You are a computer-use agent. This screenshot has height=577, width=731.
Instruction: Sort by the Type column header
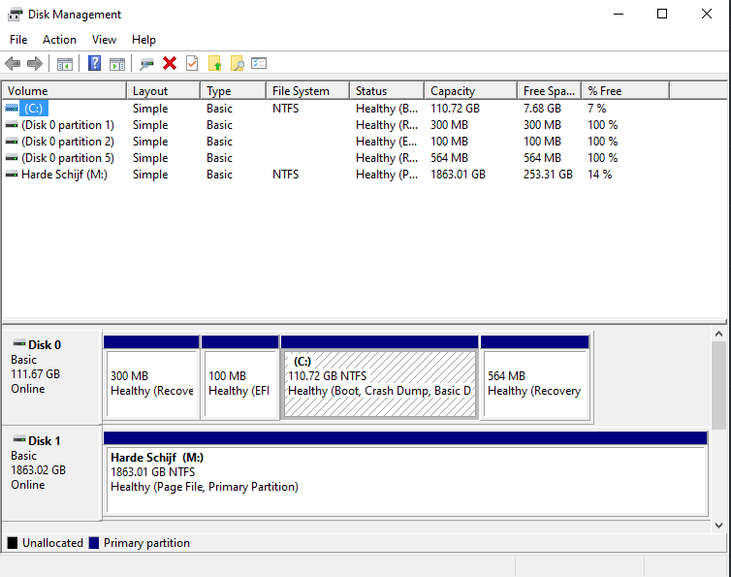point(233,91)
